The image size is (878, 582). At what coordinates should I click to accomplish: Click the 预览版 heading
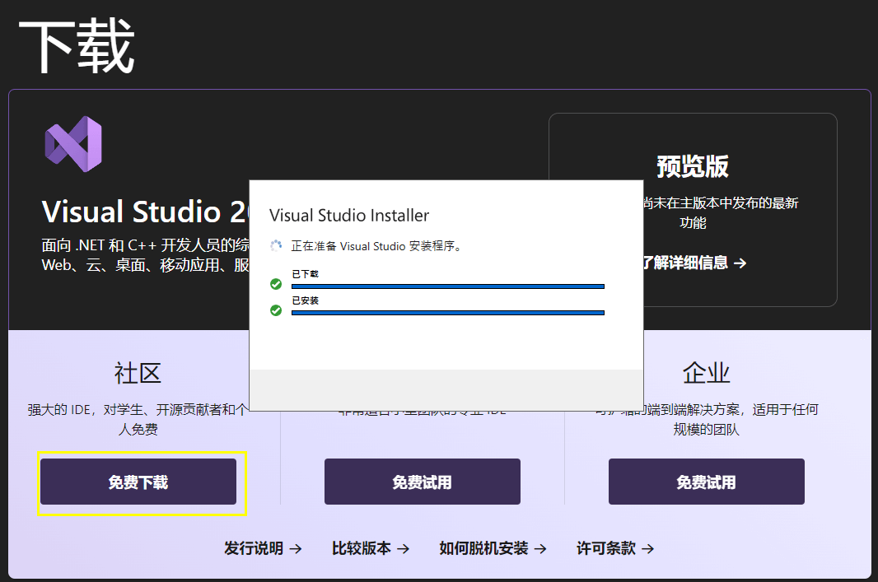(x=693, y=167)
